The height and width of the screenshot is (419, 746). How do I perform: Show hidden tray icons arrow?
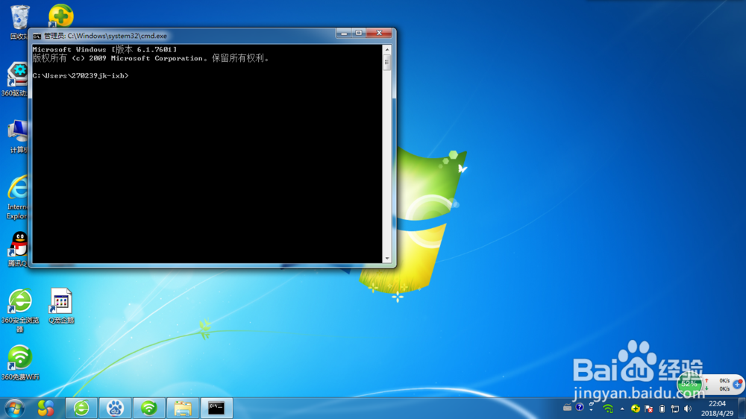coord(622,409)
